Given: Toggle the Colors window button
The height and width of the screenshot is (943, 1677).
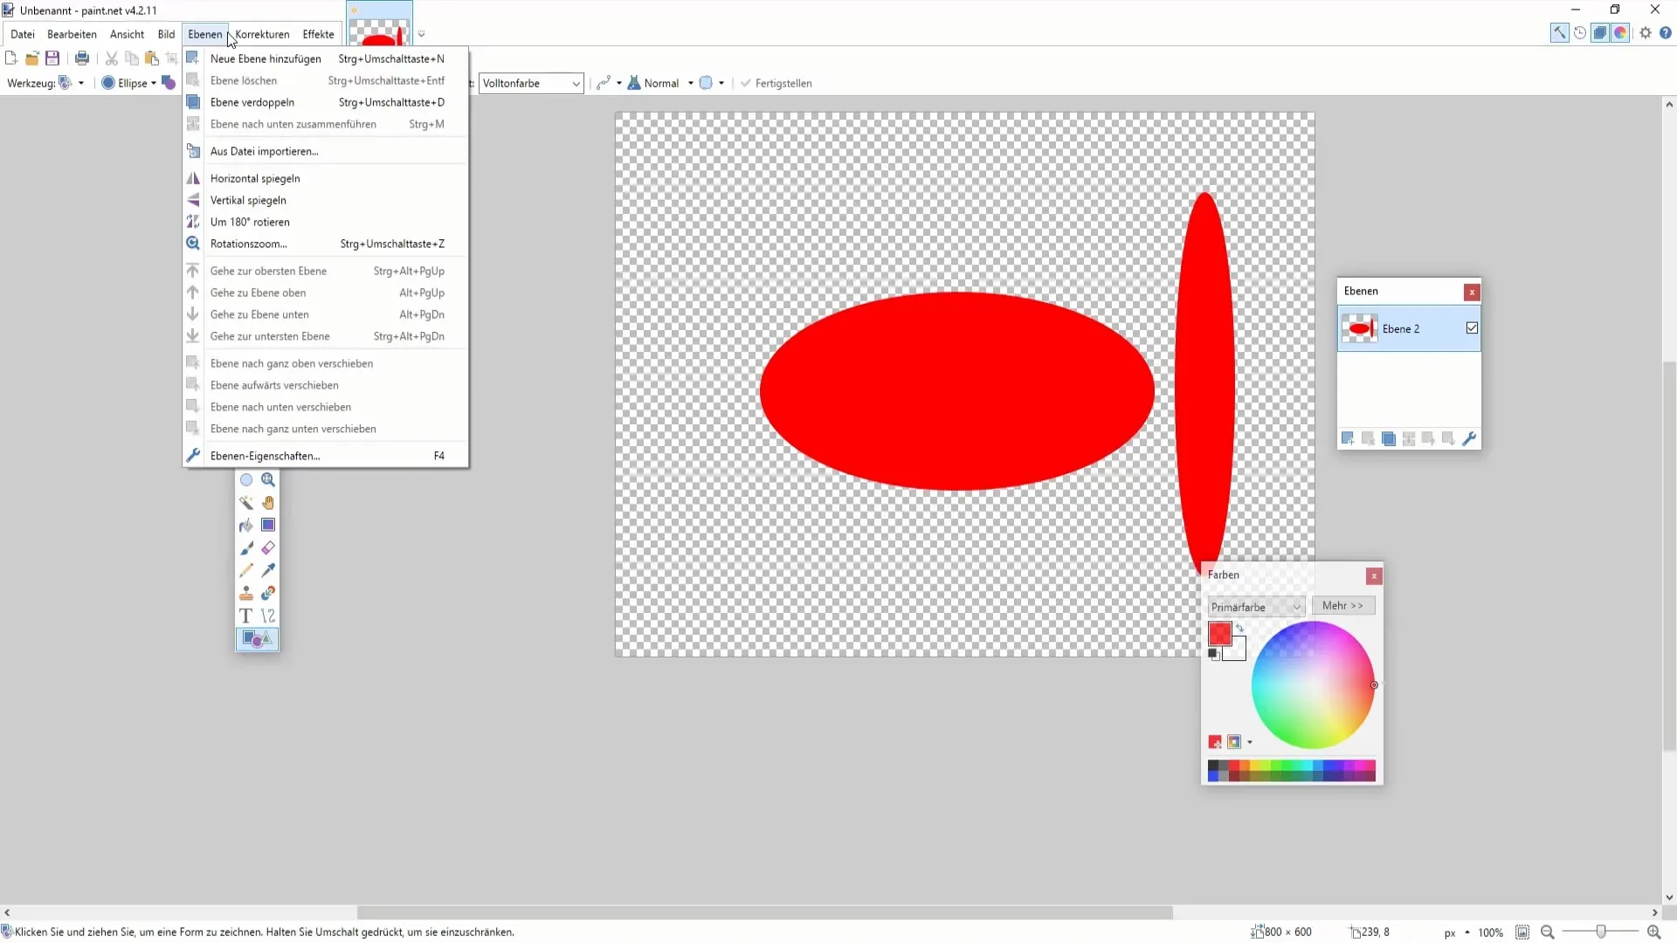Looking at the screenshot, I should [1620, 33].
